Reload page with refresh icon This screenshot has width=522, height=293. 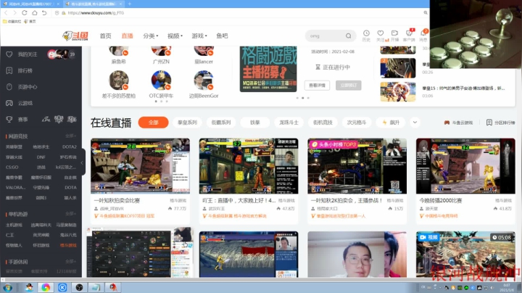(25, 12)
